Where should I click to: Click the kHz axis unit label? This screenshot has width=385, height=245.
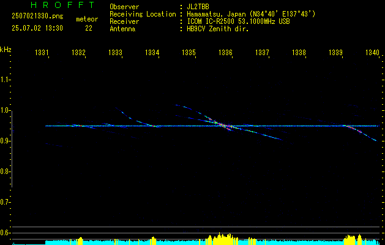coord(6,50)
